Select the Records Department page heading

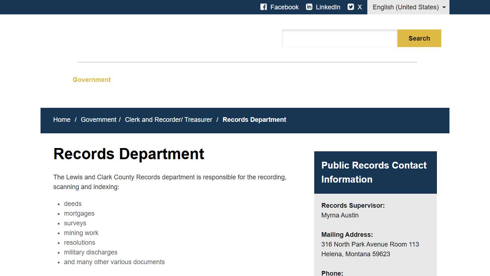(x=128, y=154)
